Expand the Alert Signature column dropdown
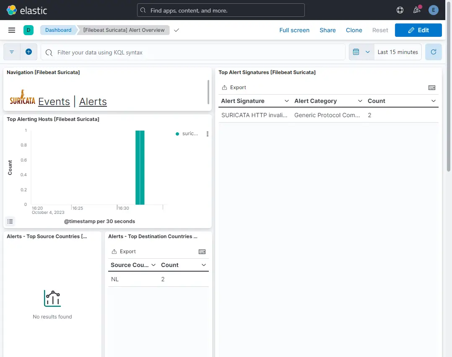This screenshot has width=452, height=357. pyautogui.click(x=287, y=101)
